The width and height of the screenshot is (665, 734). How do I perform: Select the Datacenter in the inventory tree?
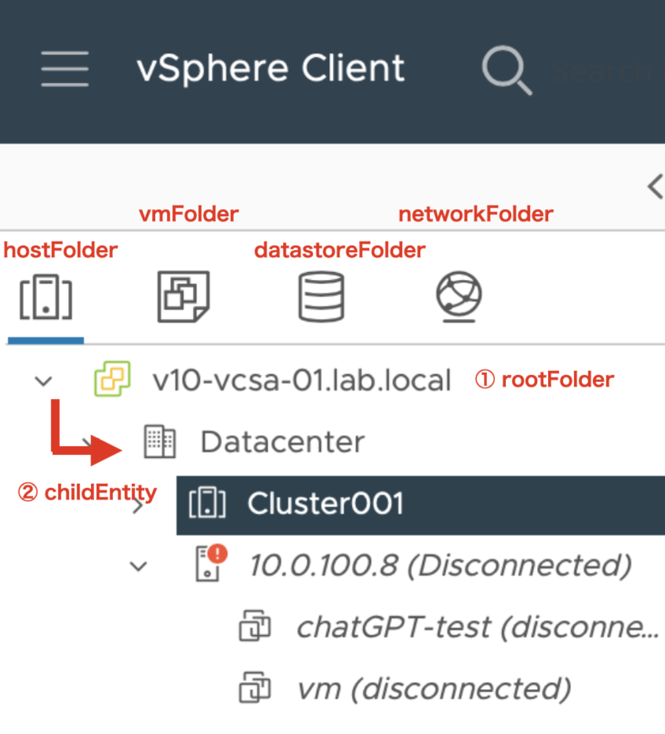pyautogui.click(x=282, y=441)
